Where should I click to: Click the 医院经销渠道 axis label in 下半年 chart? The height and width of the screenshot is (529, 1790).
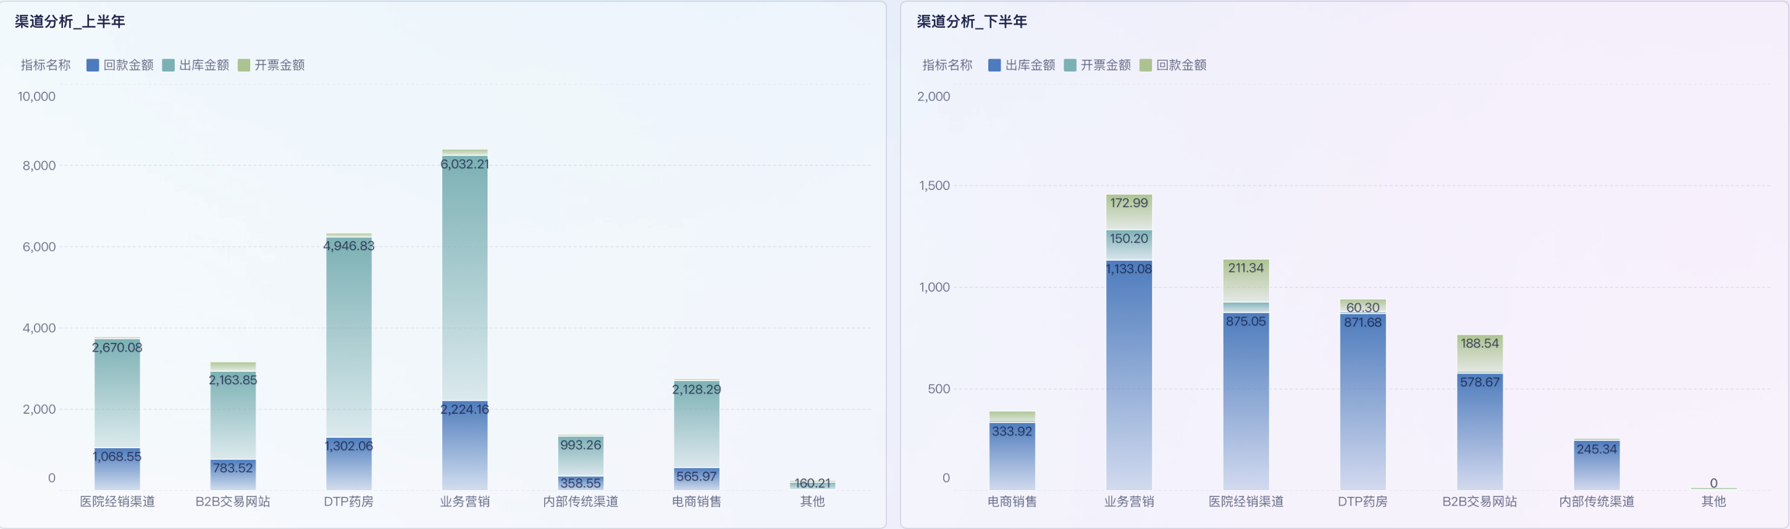[1246, 501]
